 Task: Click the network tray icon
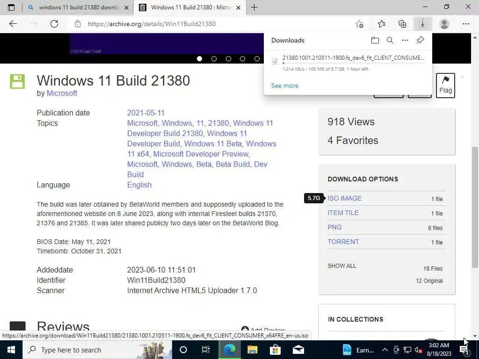(x=407, y=350)
